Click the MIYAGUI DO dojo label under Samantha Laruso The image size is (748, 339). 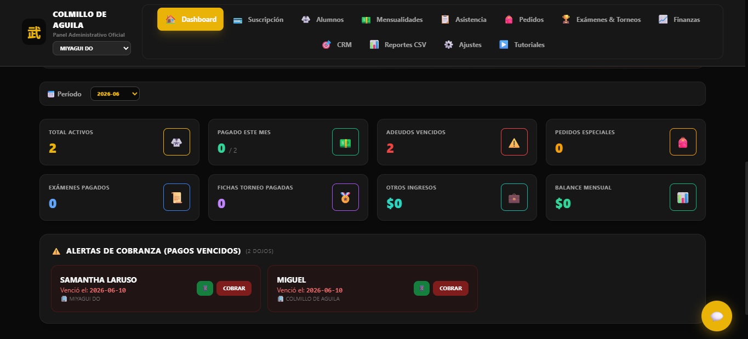[x=84, y=299]
